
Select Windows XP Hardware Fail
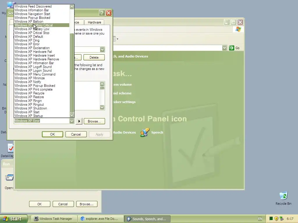[42, 52]
